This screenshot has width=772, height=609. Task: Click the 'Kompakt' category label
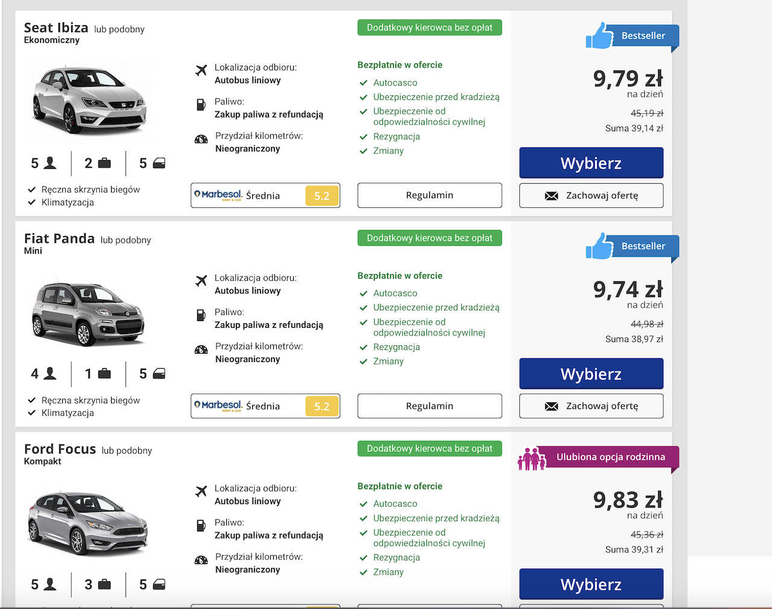pyautogui.click(x=43, y=461)
